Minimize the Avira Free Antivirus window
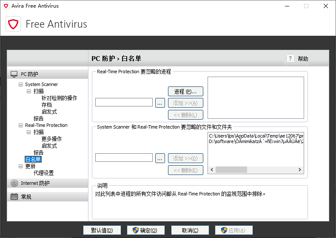This screenshot has width=336, height=238. click(287, 6)
